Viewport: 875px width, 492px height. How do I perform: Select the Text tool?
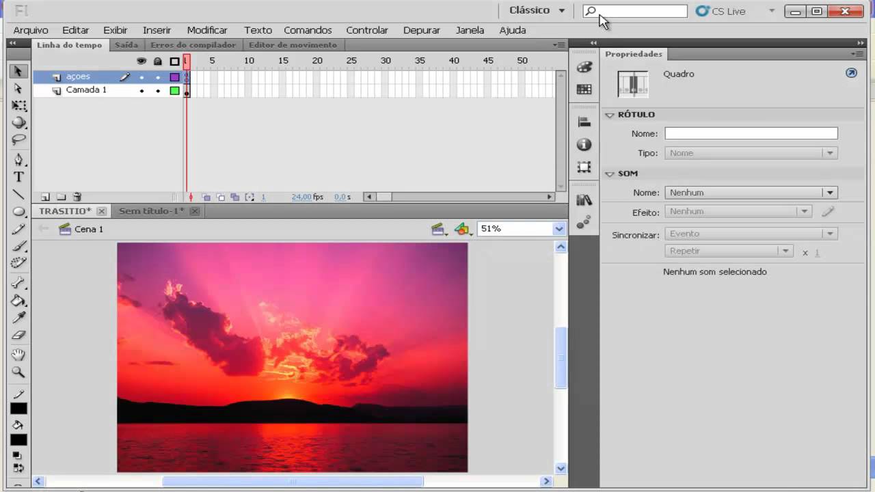(18, 177)
